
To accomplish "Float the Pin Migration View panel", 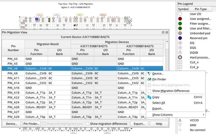I will [x=163, y=32].
